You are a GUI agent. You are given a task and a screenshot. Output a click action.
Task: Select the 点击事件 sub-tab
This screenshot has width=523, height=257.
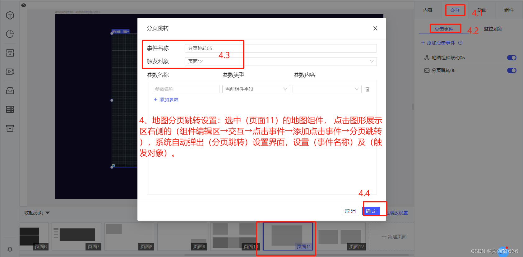tap(444, 29)
